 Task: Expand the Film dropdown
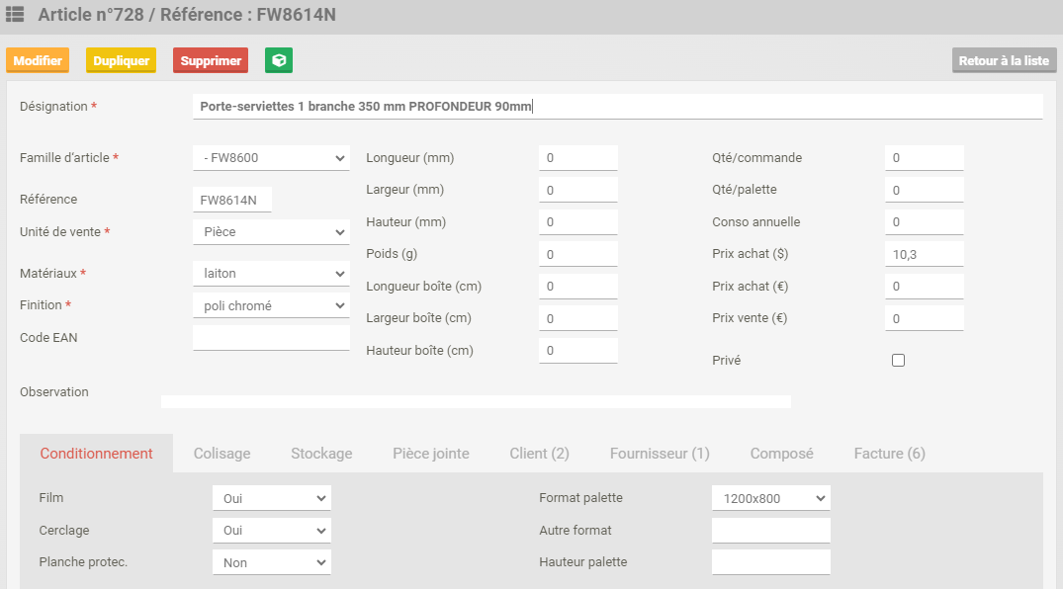click(271, 499)
